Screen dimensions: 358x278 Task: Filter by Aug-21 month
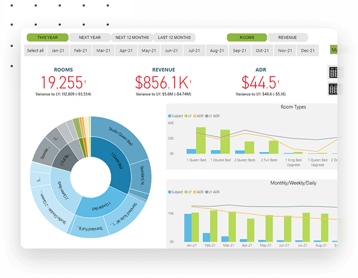[x=217, y=50]
